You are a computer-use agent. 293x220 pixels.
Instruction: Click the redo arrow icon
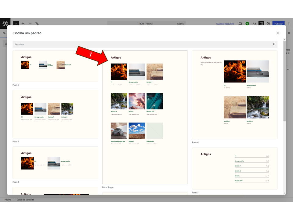click(x=30, y=24)
